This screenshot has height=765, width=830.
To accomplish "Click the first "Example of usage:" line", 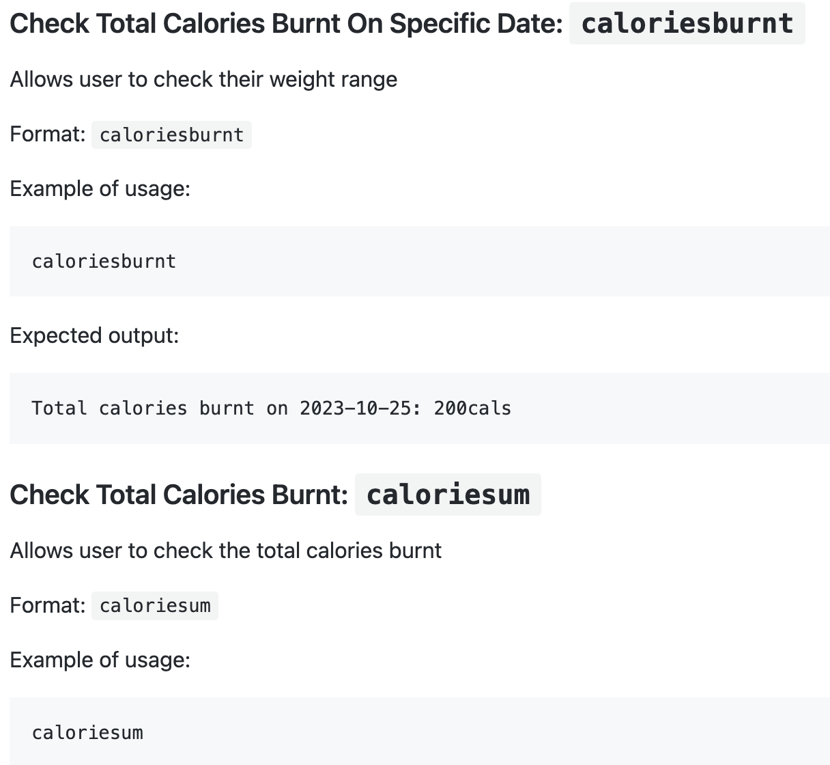I will (x=100, y=189).
